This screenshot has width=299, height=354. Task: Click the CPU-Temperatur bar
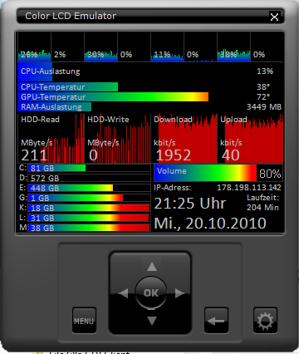[x=68, y=87]
